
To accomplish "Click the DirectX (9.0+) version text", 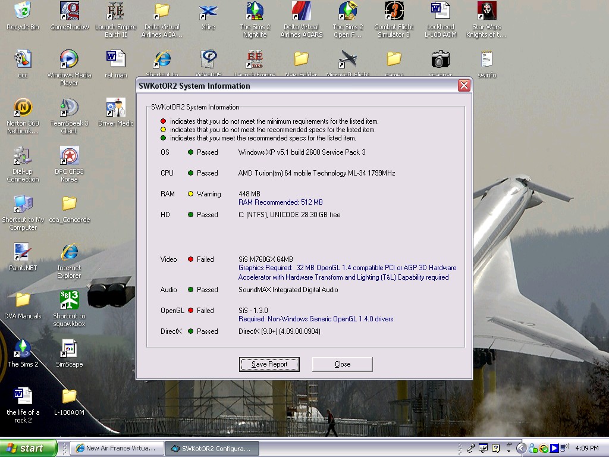I will tap(280, 331).
